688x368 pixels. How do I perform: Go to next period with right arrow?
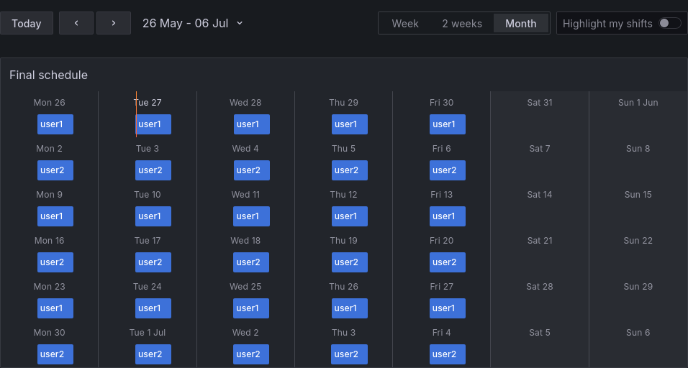(x=114, y=23)
